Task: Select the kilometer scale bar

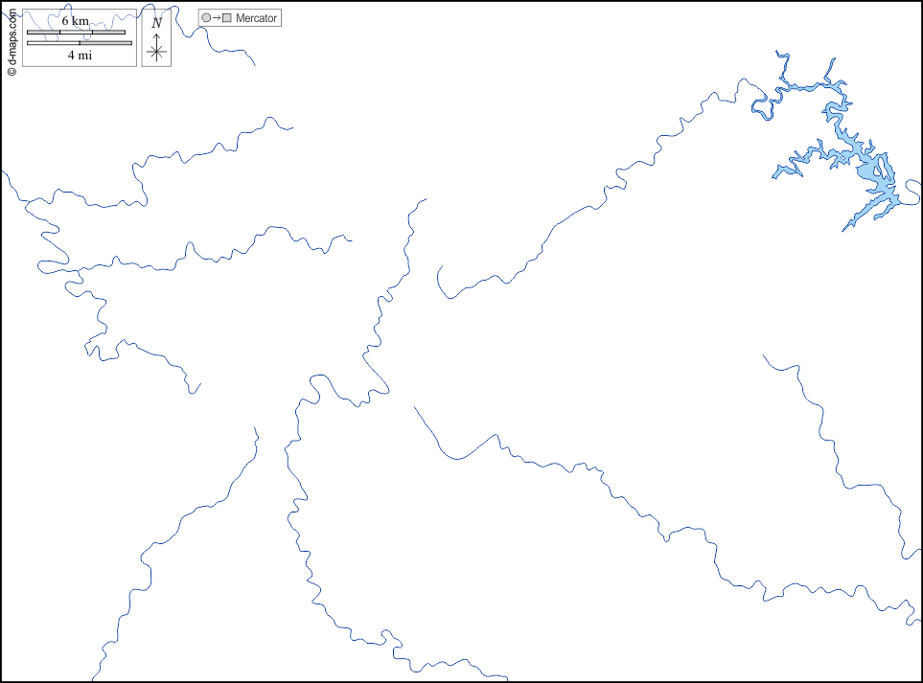Action: coord(76,32)
